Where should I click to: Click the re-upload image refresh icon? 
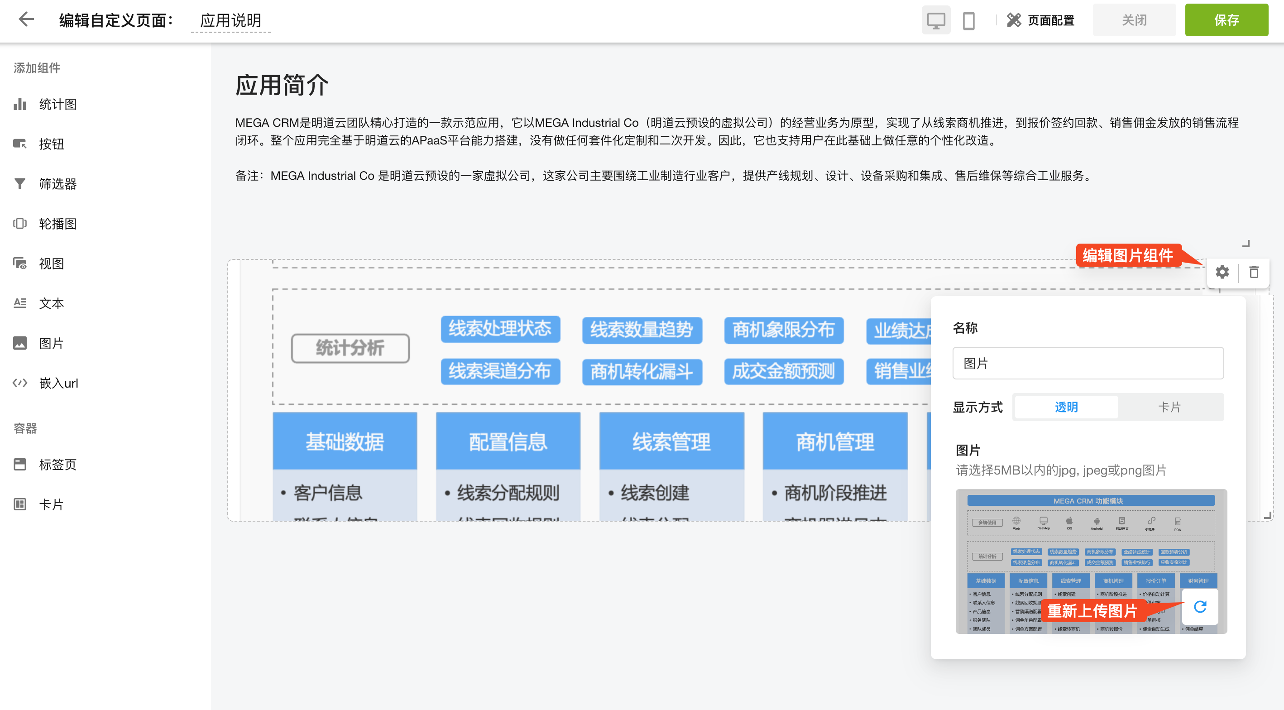pyautogui.click(x=1200, y=607)
